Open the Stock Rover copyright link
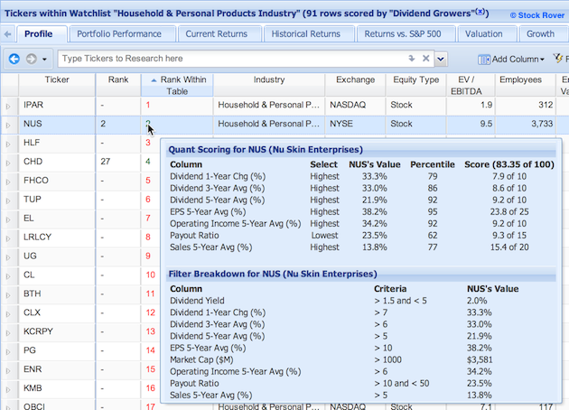 click(537, 15)
